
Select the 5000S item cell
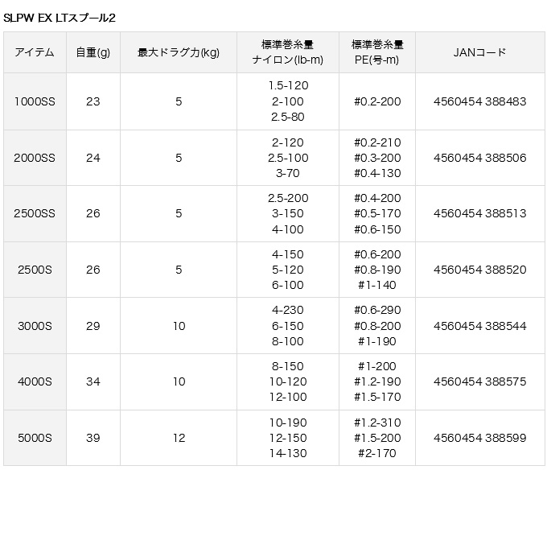[35, 438]
